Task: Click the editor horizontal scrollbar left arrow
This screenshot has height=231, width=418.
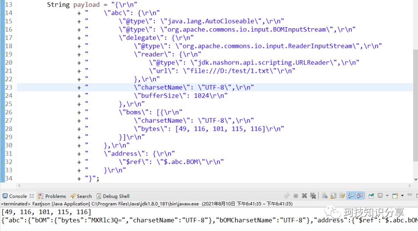Action: 19,186
